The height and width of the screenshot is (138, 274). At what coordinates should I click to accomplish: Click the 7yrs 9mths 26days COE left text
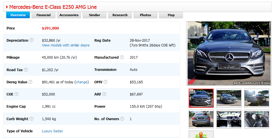point(152,45)
